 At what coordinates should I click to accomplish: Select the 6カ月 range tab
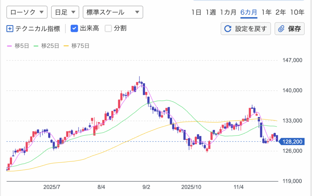[x=249, y=12]
